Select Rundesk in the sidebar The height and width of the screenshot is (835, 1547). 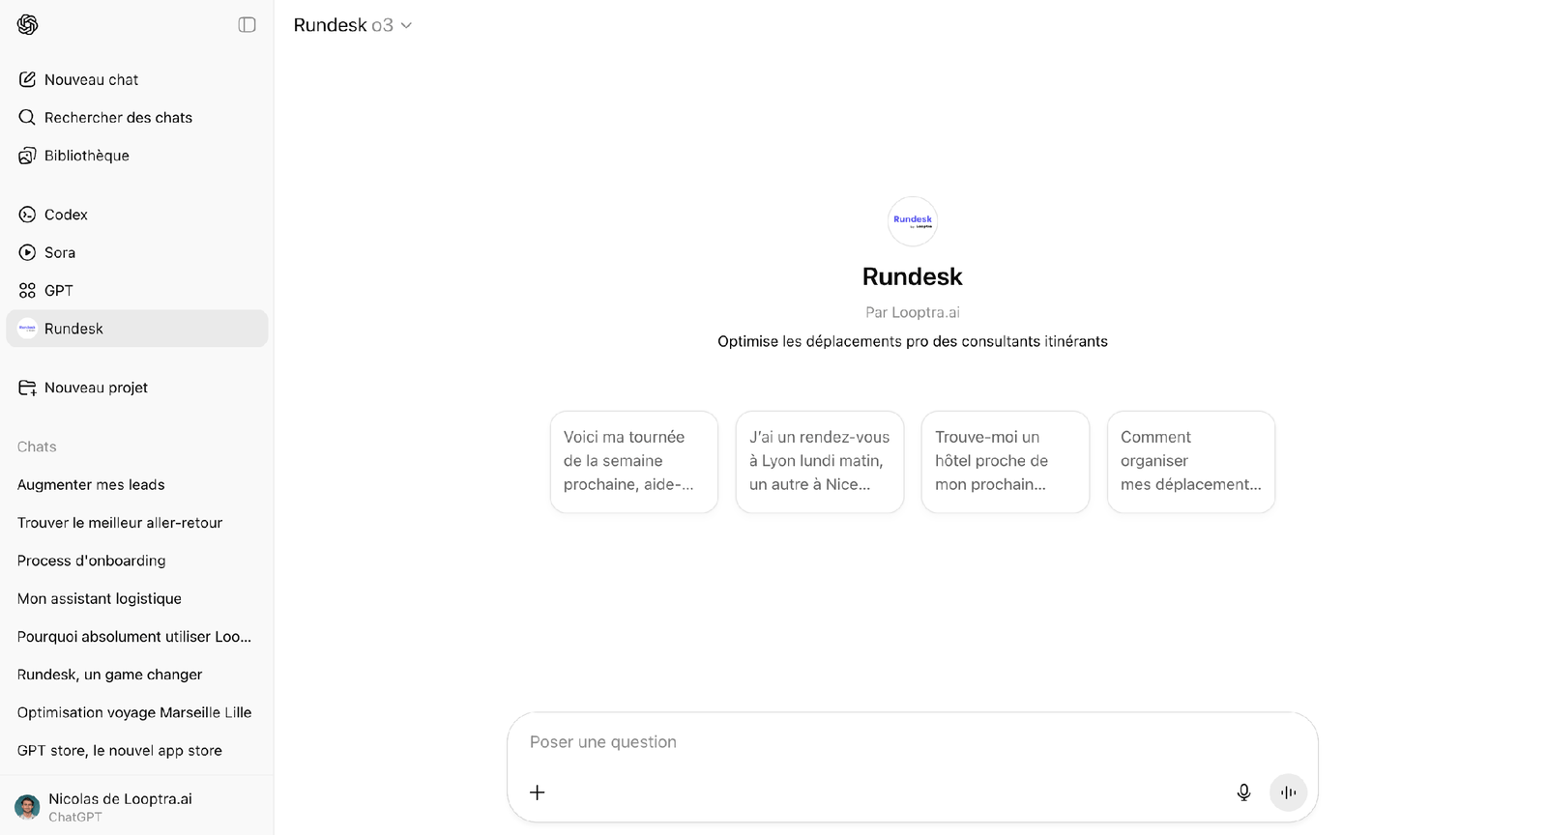[x=73, y=329]
